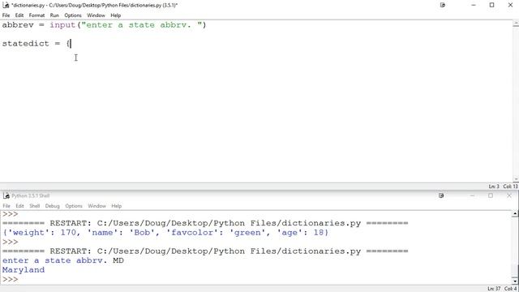Maximize the Python Shell window
519x292 pixels.
tap(491, 195)
